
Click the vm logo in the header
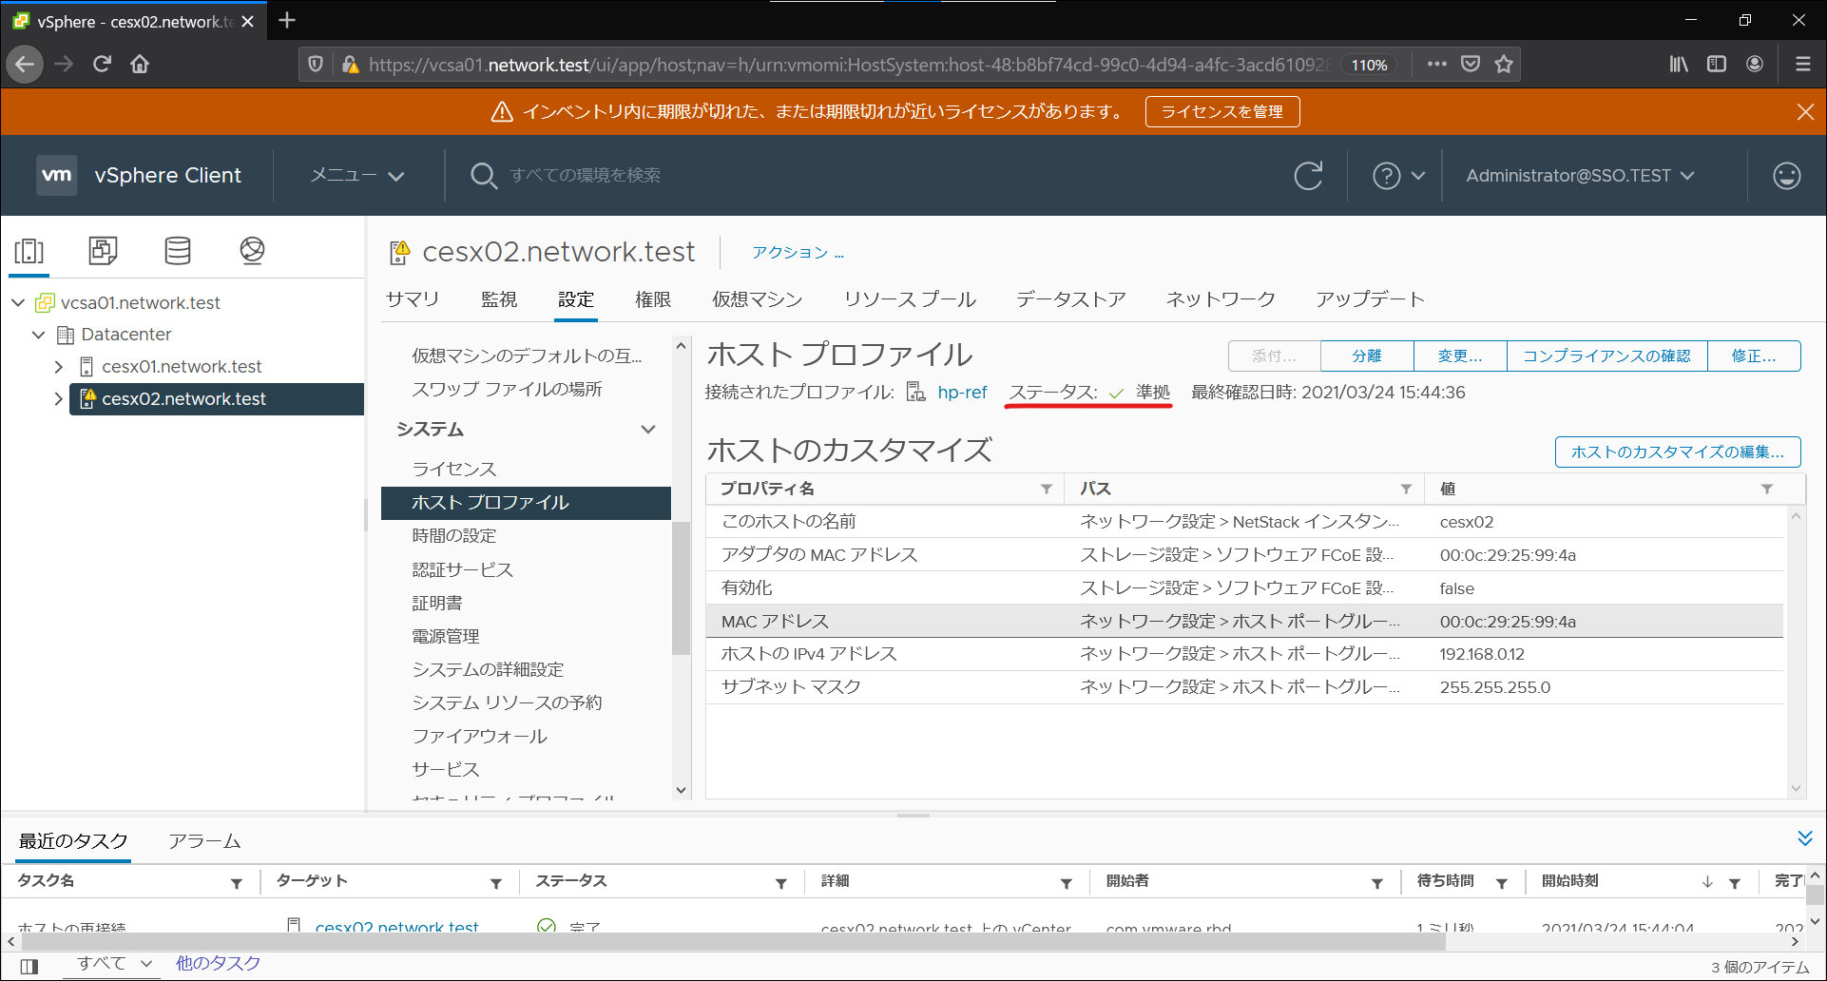pyautogui.click(x=57, y=175)
